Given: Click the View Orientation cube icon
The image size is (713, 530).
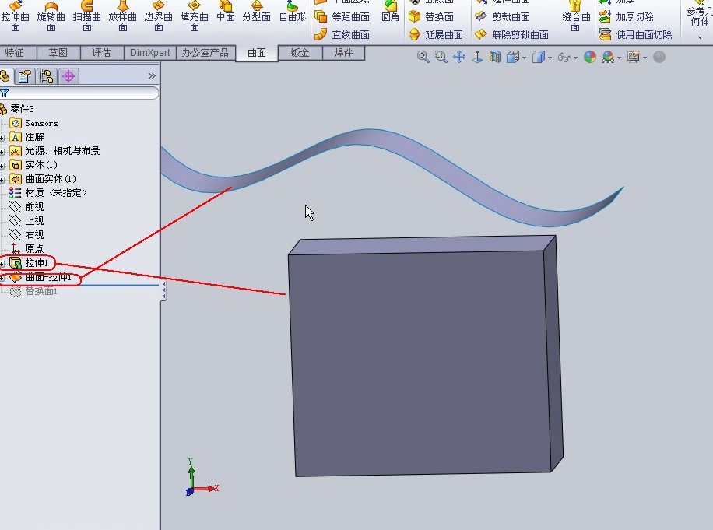Looking at the screenshot, I should tap(513, 57).
